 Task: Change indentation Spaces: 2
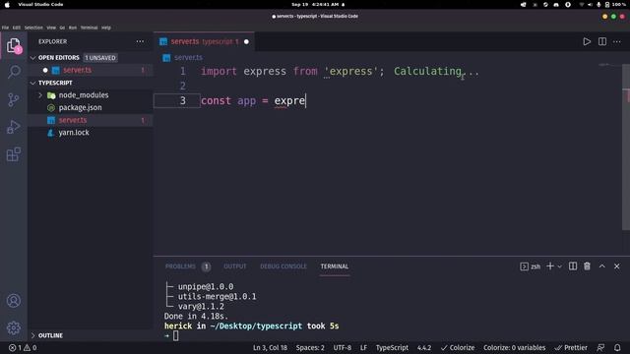pyautogui.click(x=310, y=347)
